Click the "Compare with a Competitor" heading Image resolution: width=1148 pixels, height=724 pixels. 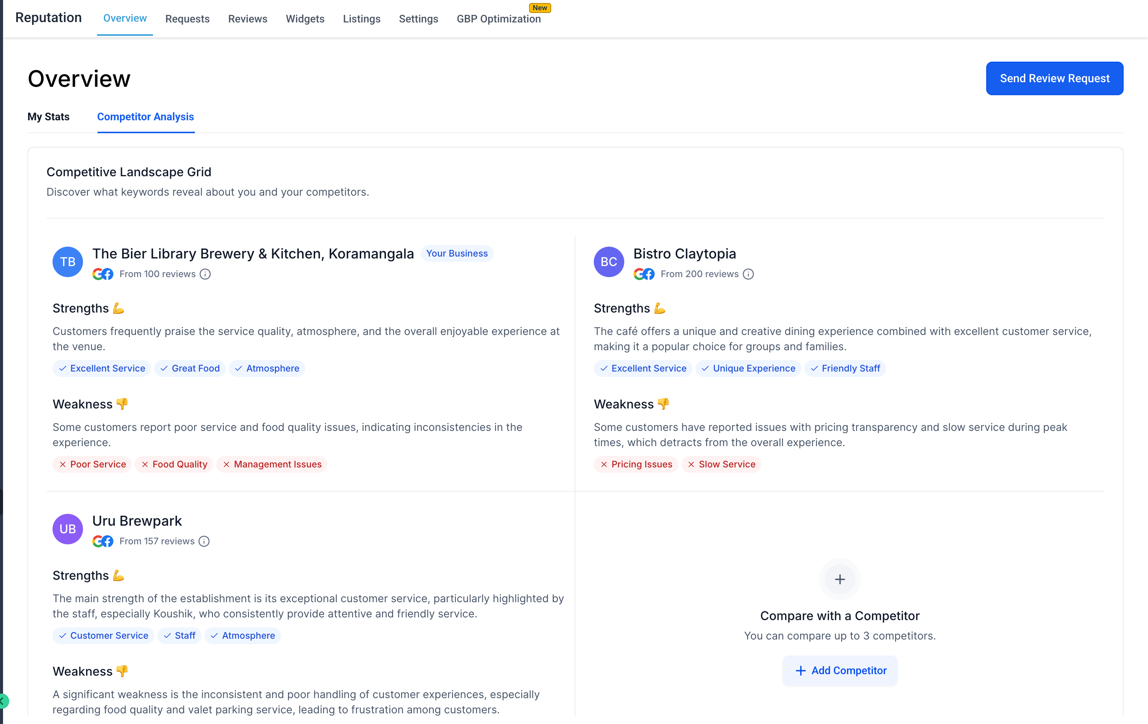[840, 616]
